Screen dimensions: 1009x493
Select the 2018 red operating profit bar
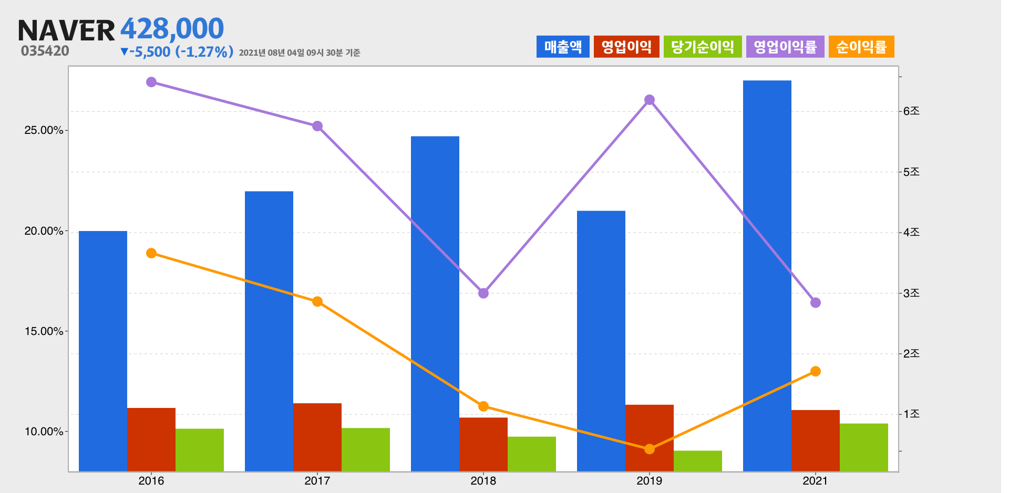tap(483, 445)
